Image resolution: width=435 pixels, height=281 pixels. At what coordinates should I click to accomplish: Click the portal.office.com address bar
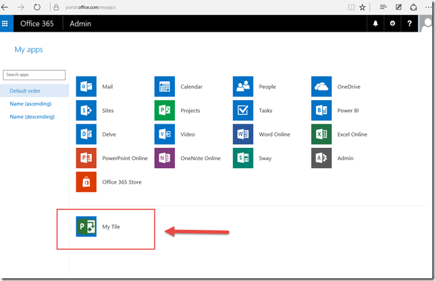pos(91,7)
